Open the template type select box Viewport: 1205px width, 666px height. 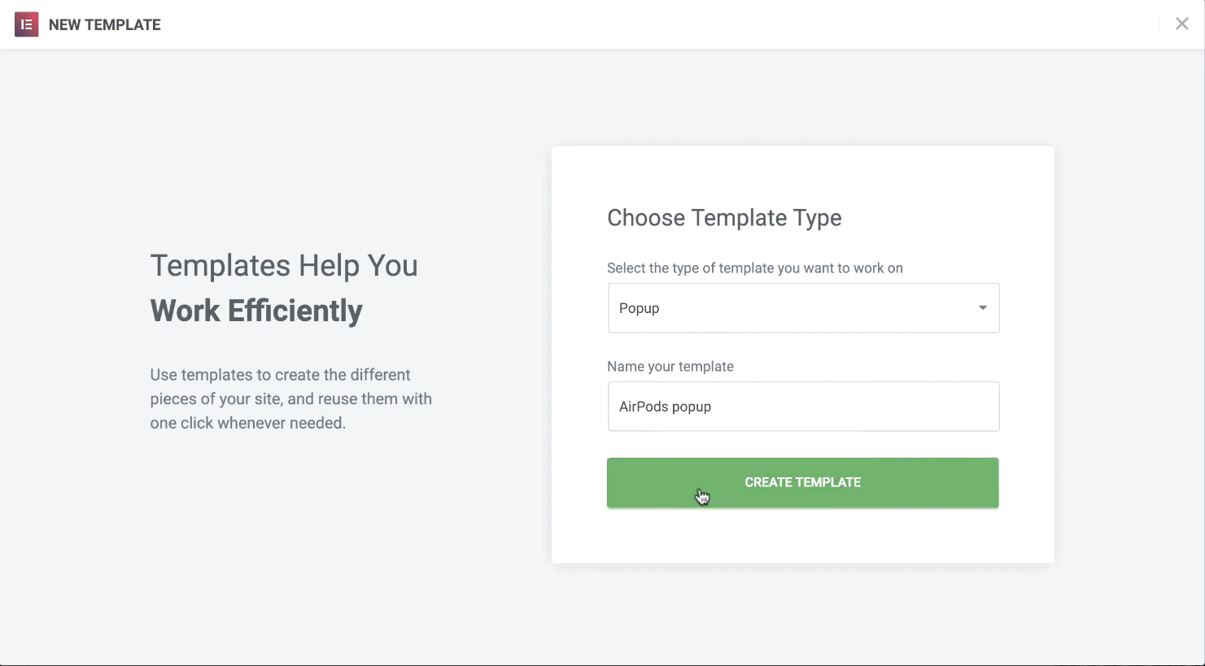click(802, 308)
